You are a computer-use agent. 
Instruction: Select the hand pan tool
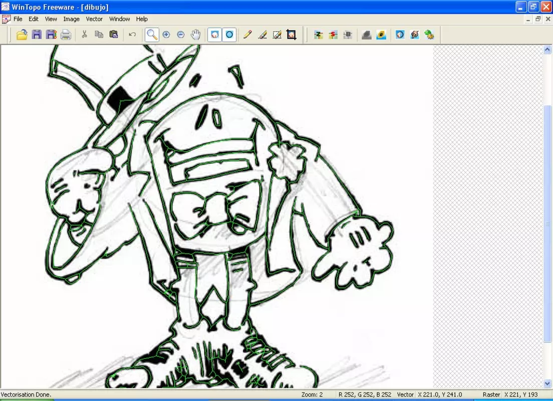point(196,35)
